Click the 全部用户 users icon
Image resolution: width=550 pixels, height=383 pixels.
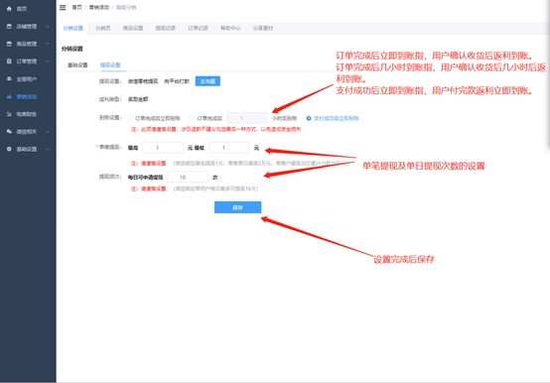[x=9, y=78]
